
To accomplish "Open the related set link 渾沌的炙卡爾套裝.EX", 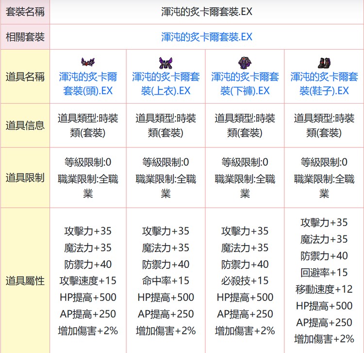I will (x=207, y=37).
